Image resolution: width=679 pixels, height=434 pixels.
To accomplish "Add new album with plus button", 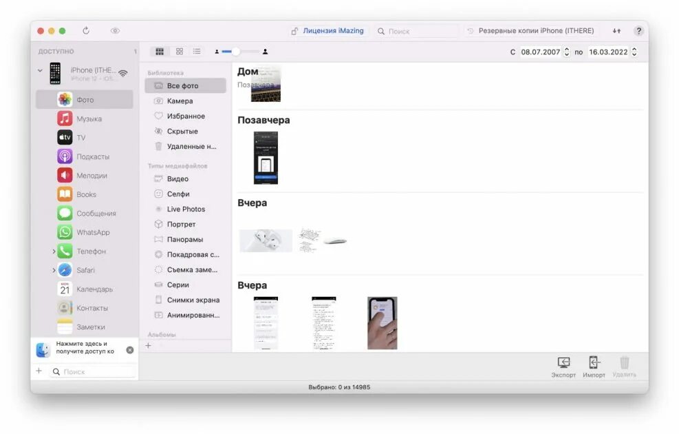I will point(148,346).
